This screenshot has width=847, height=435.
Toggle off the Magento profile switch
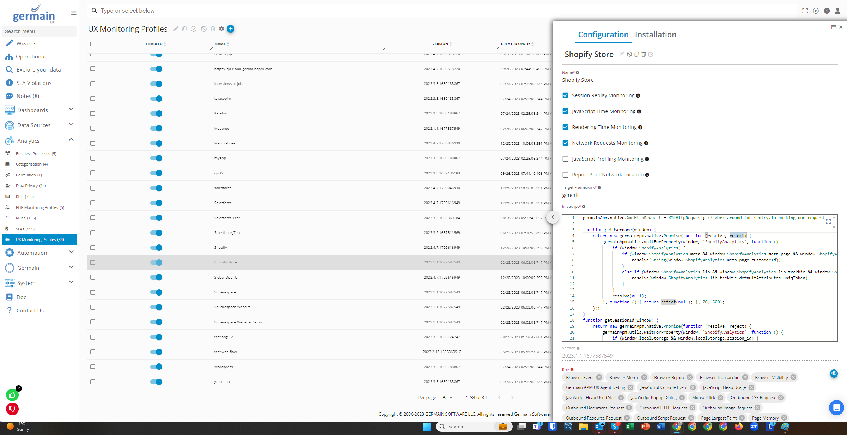point(156,128)
